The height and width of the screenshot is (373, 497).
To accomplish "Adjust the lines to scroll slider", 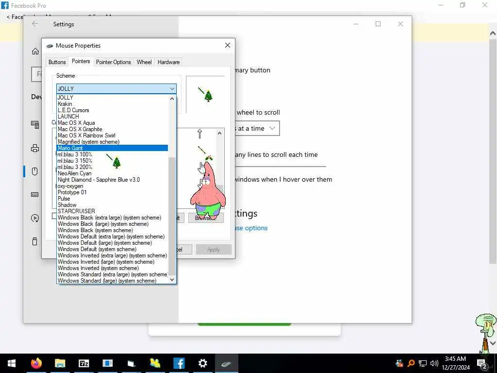I will 280,166.
